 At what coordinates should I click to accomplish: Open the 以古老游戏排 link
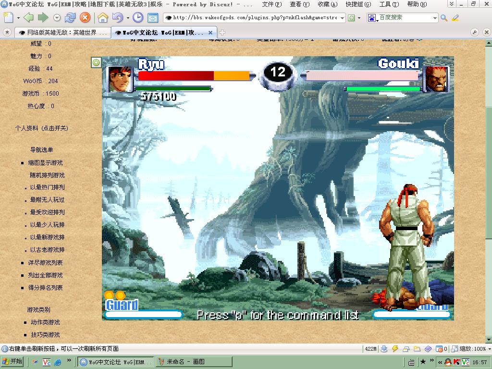[47, 250]
